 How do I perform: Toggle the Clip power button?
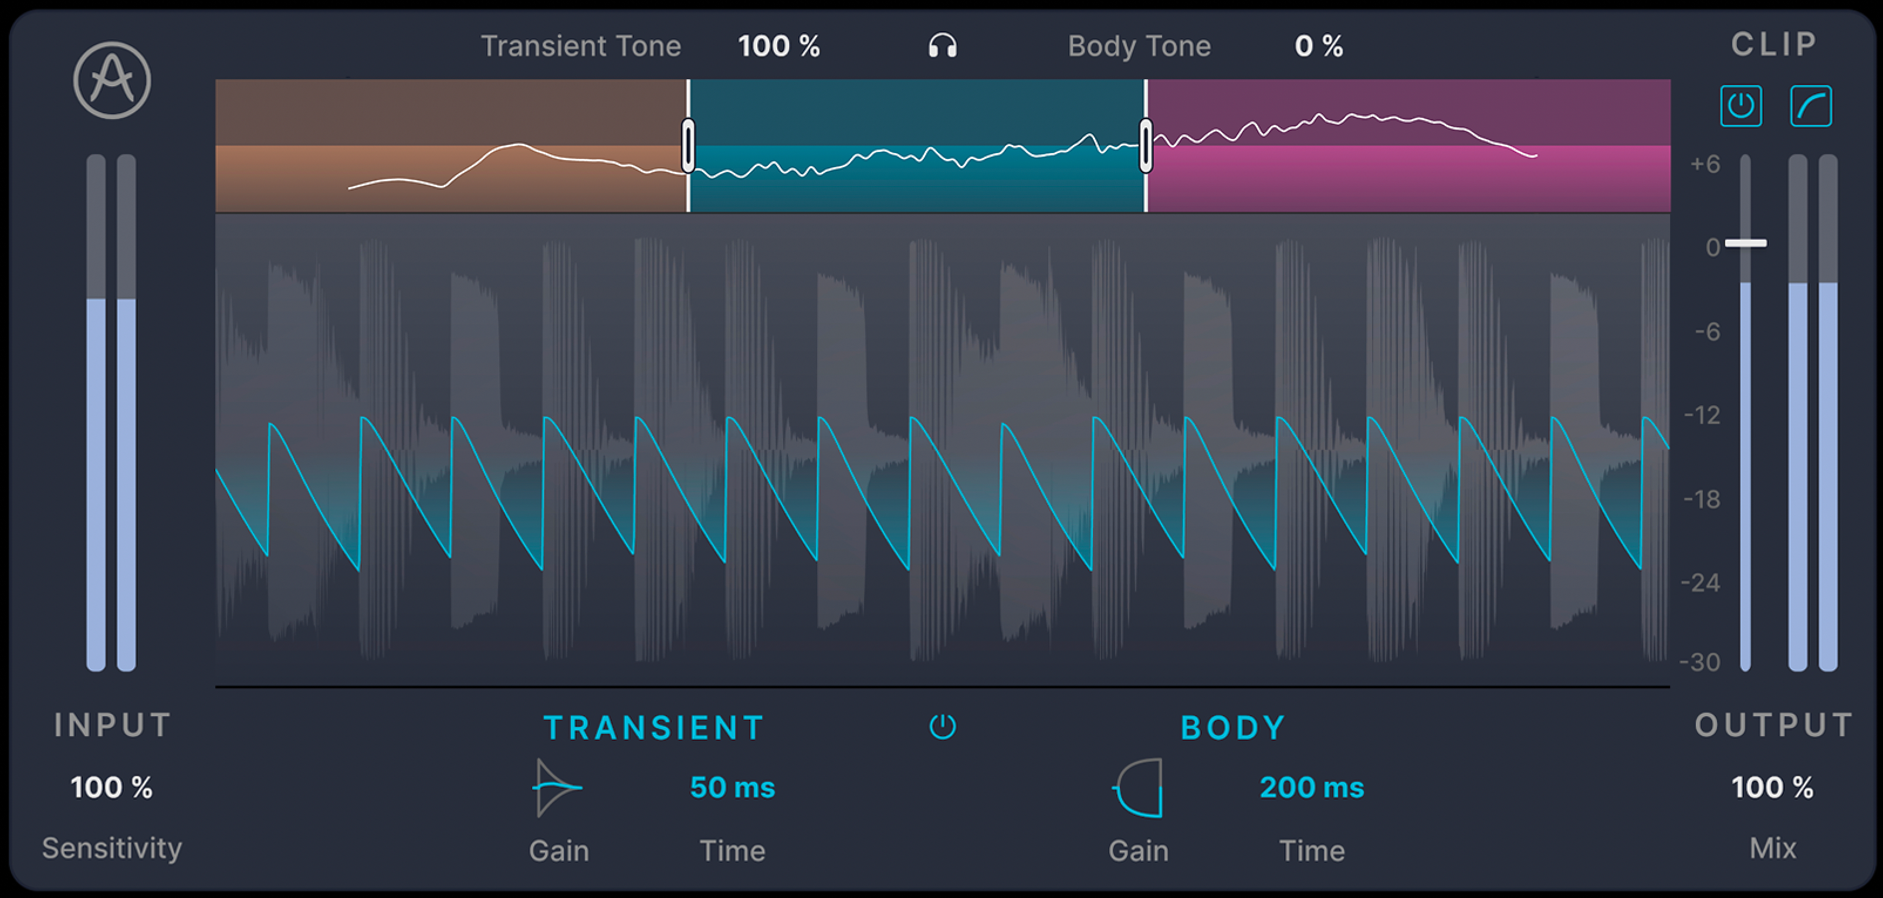point(1740,106)
